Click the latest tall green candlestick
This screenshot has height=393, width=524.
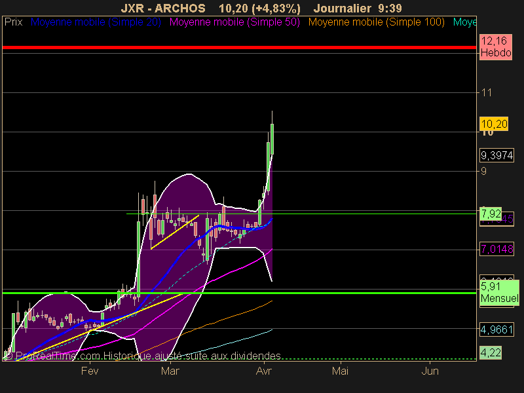coord(272,139)
